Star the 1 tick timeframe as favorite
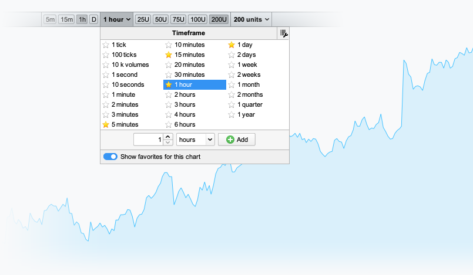This screenshot has width=473, height=275. click(106, 45)
